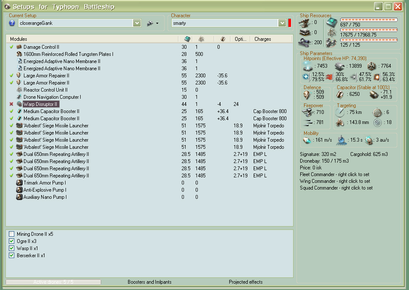The height and width of the screenshot is (290, 409).
Task: Click the capacitor column header icon
Action: click(223, 39)
